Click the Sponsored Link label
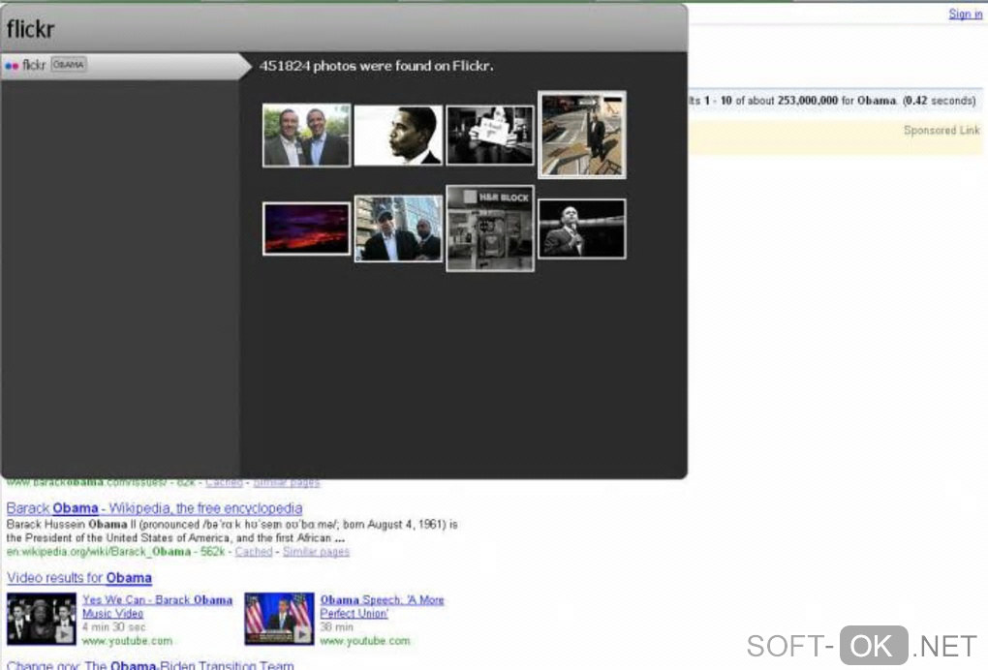The height and width of the screenshot is (670, 988). pos(942,131)
